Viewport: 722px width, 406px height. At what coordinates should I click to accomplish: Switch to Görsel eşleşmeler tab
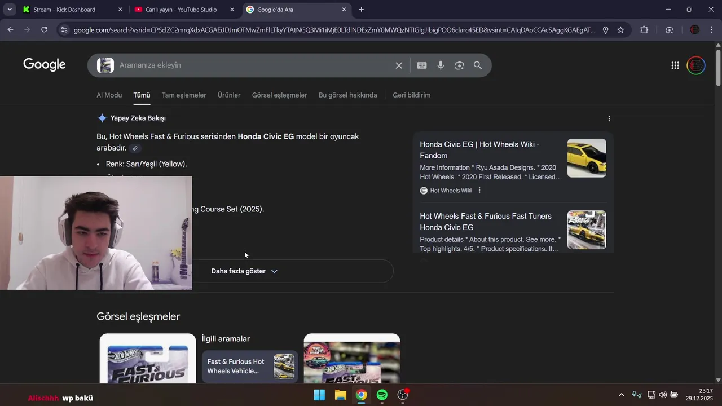pos(279,95)
